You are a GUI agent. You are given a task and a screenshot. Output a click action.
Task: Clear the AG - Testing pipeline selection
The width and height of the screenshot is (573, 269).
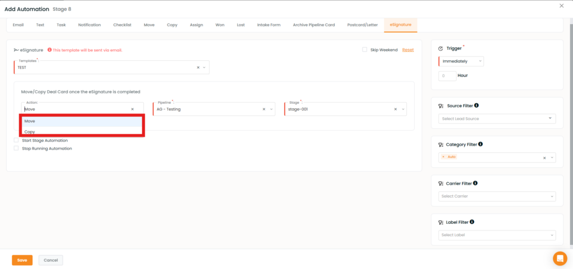click(264, 109)
